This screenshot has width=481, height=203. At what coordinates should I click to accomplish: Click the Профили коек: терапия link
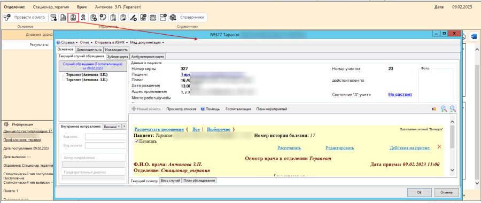click(22, 140)
